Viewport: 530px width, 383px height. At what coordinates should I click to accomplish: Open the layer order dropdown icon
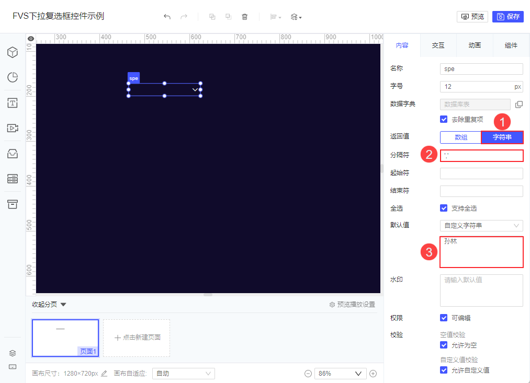(x=296, y=17)
